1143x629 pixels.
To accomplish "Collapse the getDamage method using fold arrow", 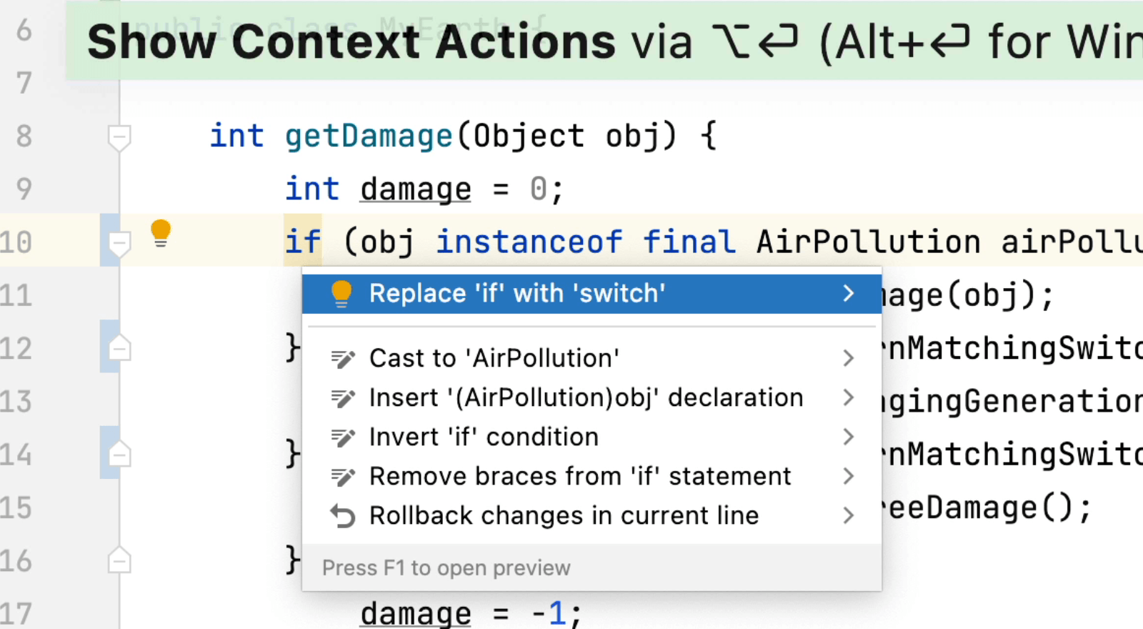I will click(x=119, y=137).
